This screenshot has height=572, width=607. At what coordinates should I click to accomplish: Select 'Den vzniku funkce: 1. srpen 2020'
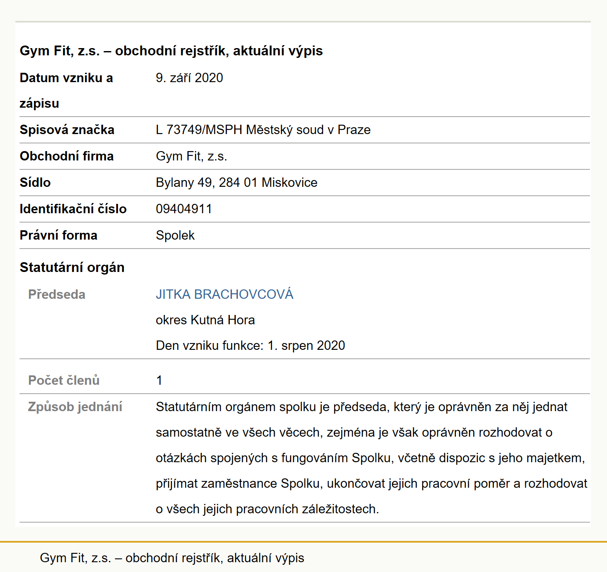[250, 345]
